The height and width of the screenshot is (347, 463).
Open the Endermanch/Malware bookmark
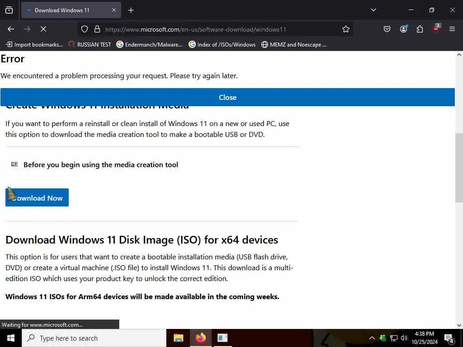[x=149, y=45]
